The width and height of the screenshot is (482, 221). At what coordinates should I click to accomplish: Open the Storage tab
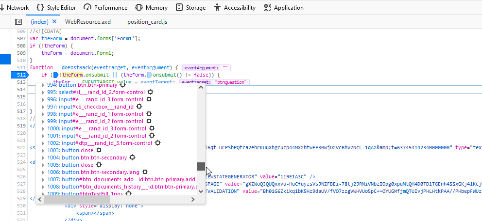point(190,8)
